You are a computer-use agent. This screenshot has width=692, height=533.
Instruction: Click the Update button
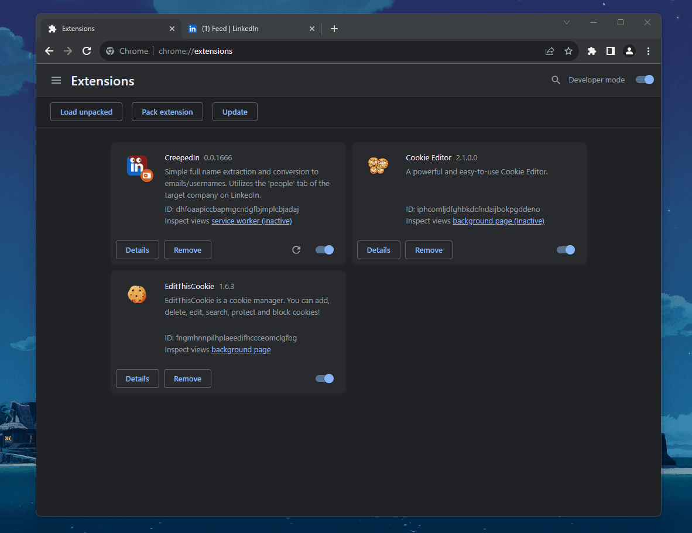click(235, 112)
